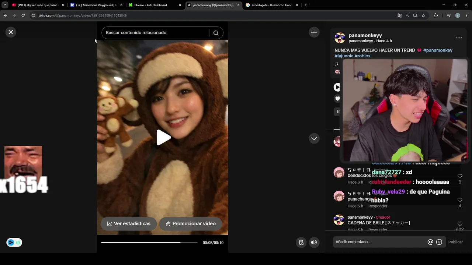
Task: Open the #roblox hashtag
Action: 362,56
